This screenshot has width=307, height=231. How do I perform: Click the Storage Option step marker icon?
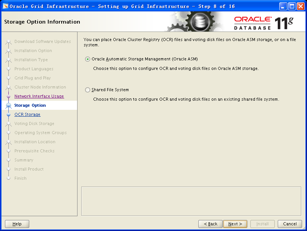point(8,106)
